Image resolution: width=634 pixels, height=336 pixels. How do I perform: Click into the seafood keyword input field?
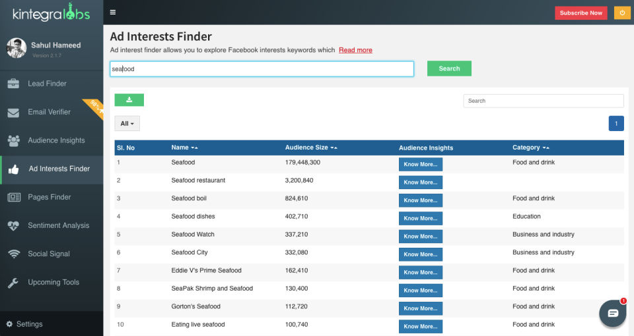point(262,69)
